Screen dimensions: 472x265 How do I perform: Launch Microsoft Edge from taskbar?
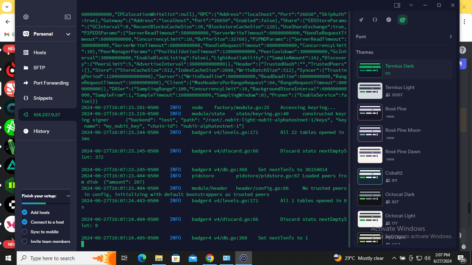click(x=142, y=258)
